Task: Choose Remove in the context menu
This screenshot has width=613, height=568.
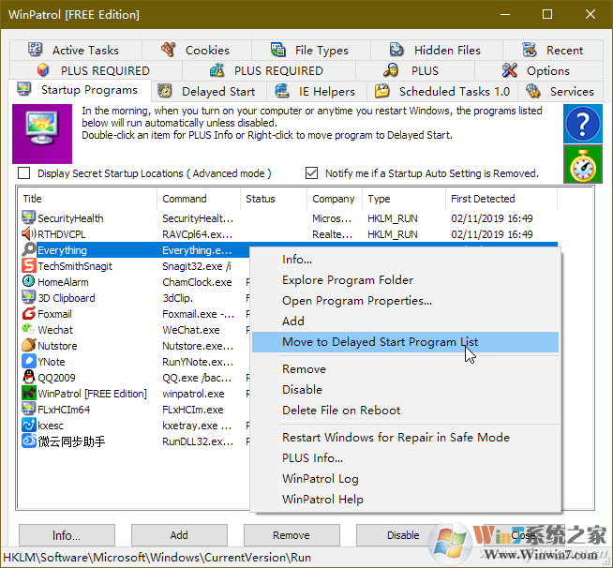Action: tap(405, 369)
